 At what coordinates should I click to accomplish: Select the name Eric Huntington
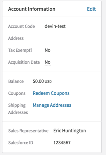click(70, 131)
